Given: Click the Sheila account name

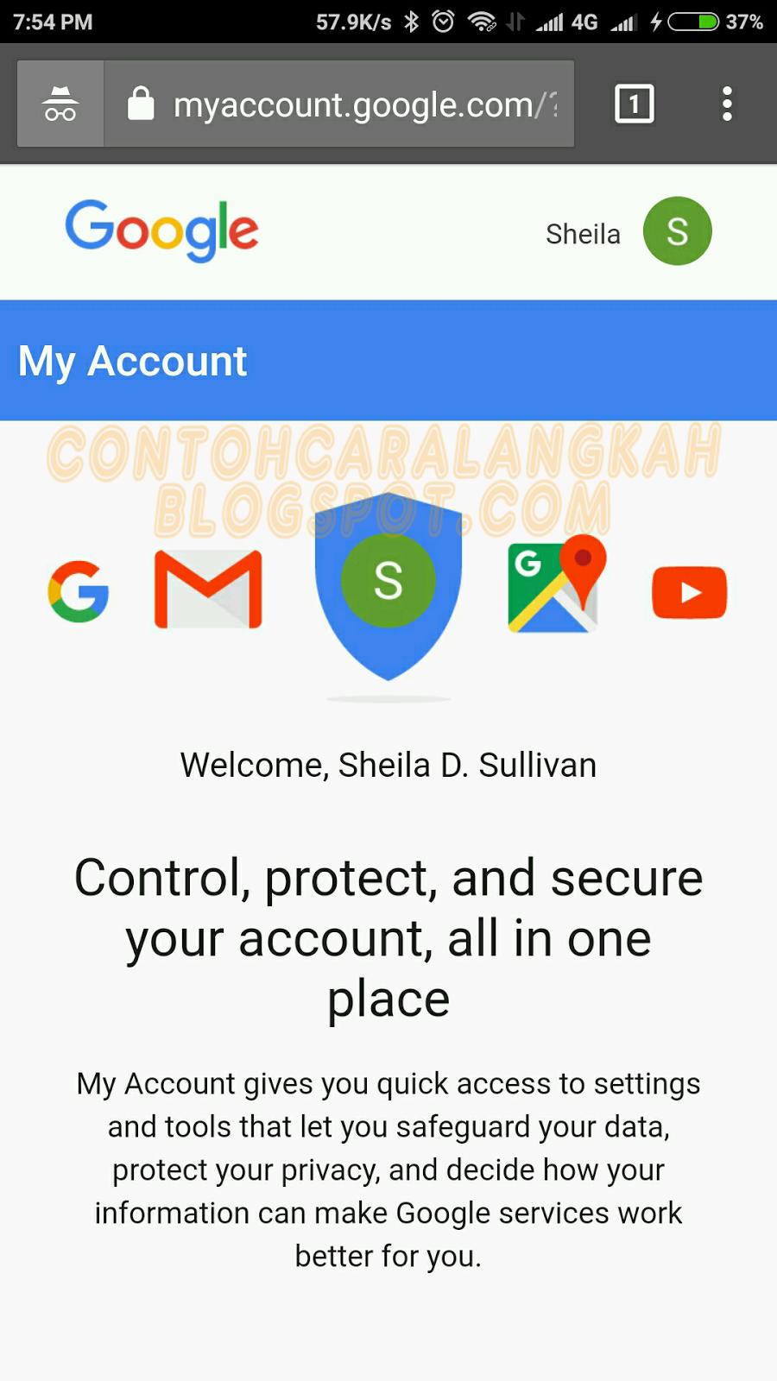Looking at the screenshot, I should coord(583,234).
